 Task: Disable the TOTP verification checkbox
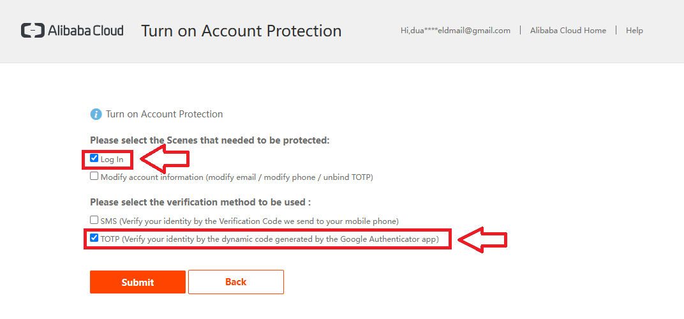click(94, 238)
